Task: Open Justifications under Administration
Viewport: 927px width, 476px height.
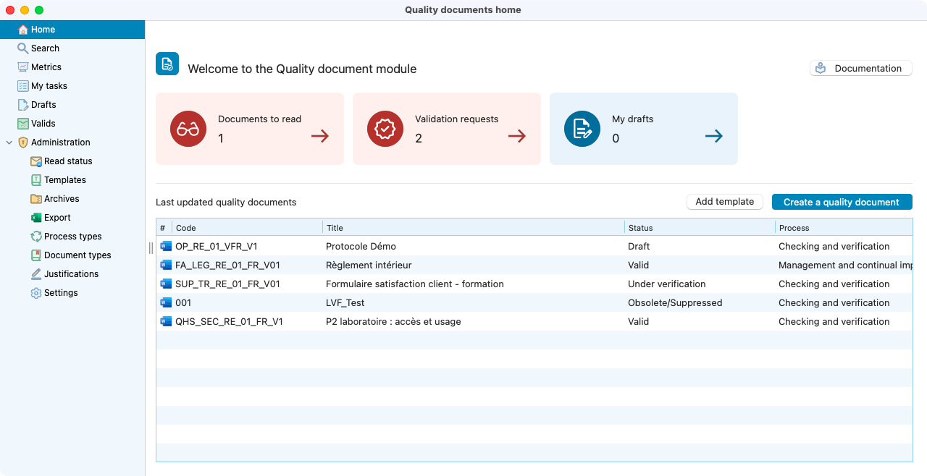Action: (72, 274)
